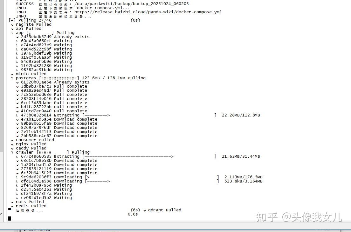The image size is (351, 232).
Task: Click the spinner icon before crawler
Action: 12,152
